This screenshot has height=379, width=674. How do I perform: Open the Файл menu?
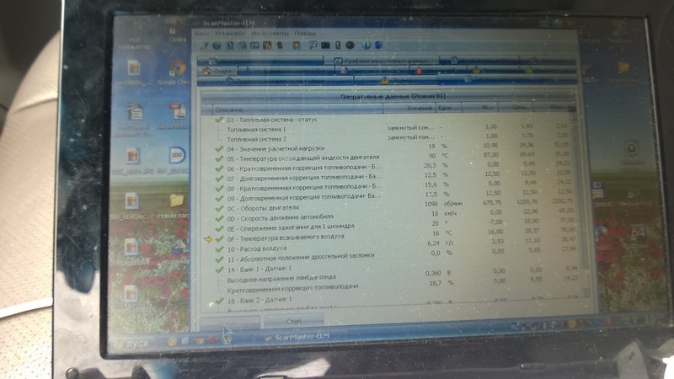coord(201,34)
